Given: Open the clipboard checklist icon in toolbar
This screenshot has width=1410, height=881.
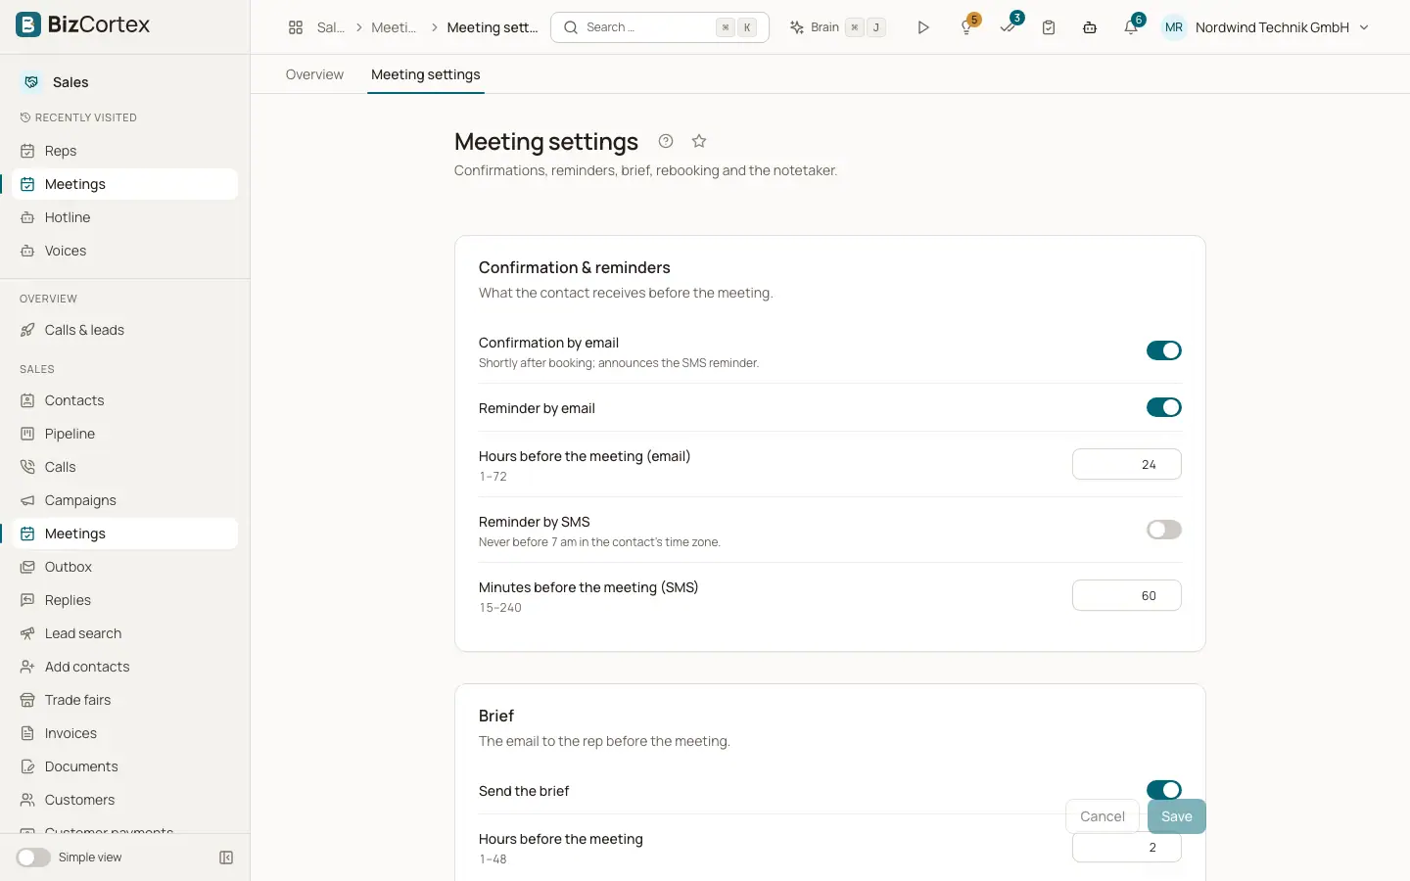Looking at the screenshot, I should (x=1049, y=27).
